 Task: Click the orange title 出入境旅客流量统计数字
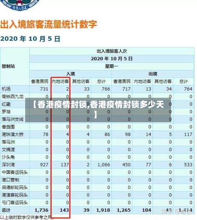(x=48, y=24)
